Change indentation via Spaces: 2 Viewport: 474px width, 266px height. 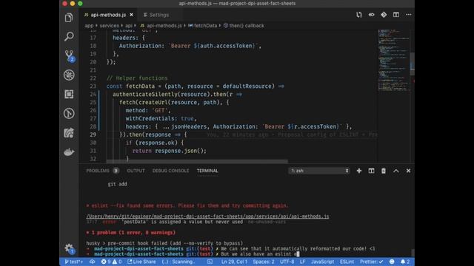pos(264,262)
